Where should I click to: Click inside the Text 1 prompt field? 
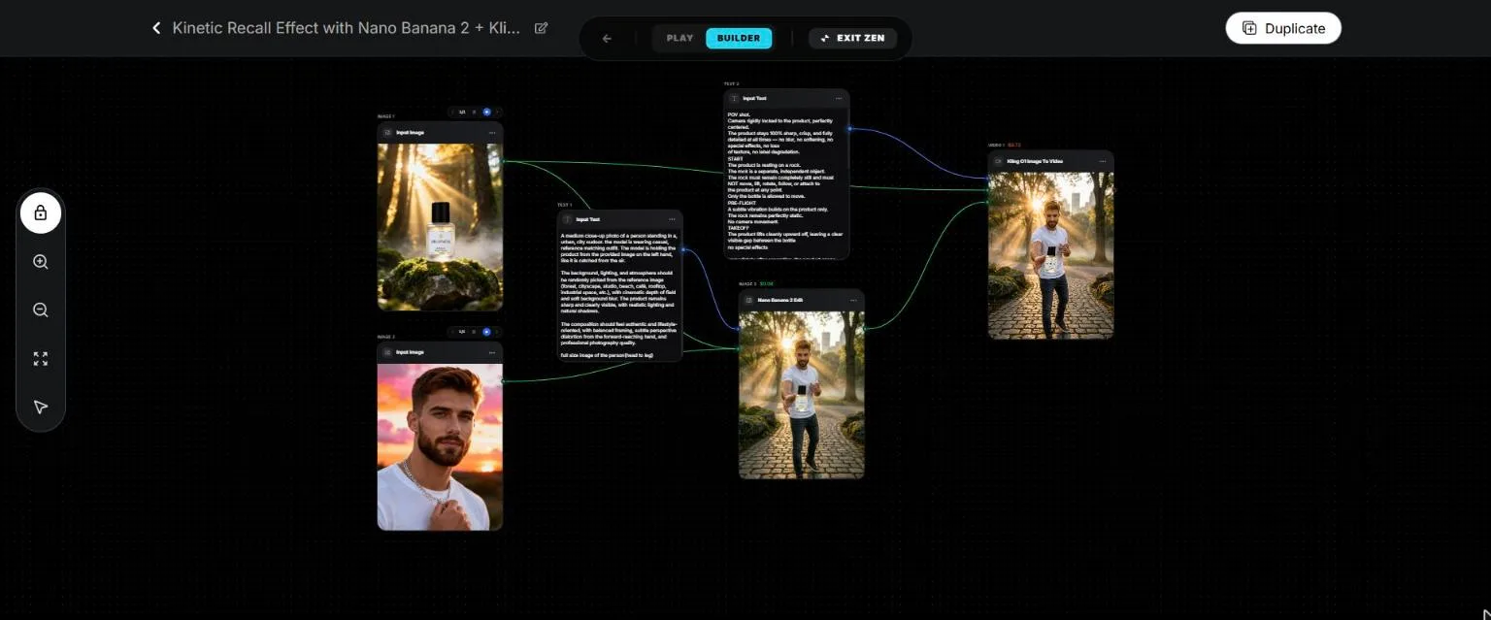coord(619,295)
